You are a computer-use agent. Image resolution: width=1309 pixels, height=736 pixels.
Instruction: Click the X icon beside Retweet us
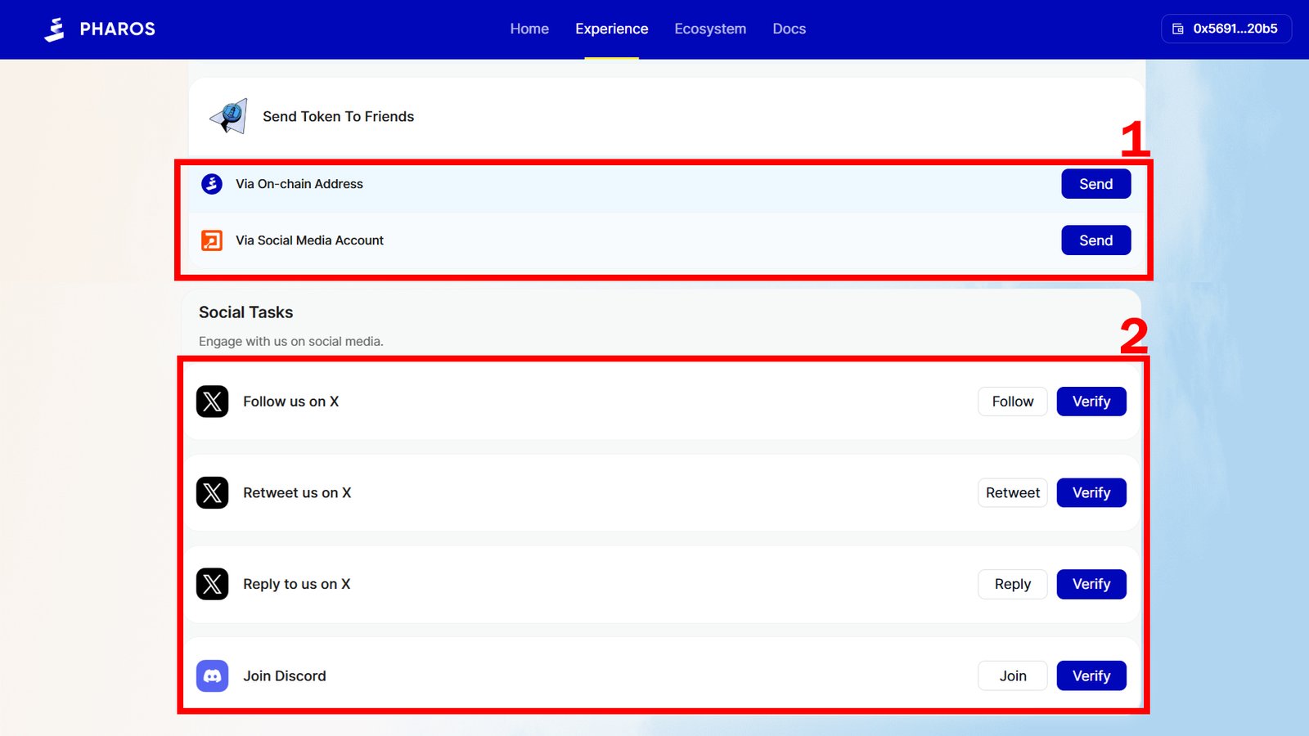coord(213,493)
